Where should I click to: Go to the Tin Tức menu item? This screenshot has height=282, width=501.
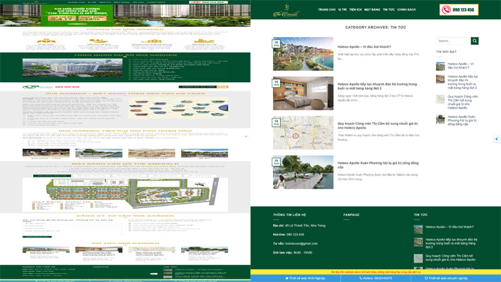click(x=388, y=10)
